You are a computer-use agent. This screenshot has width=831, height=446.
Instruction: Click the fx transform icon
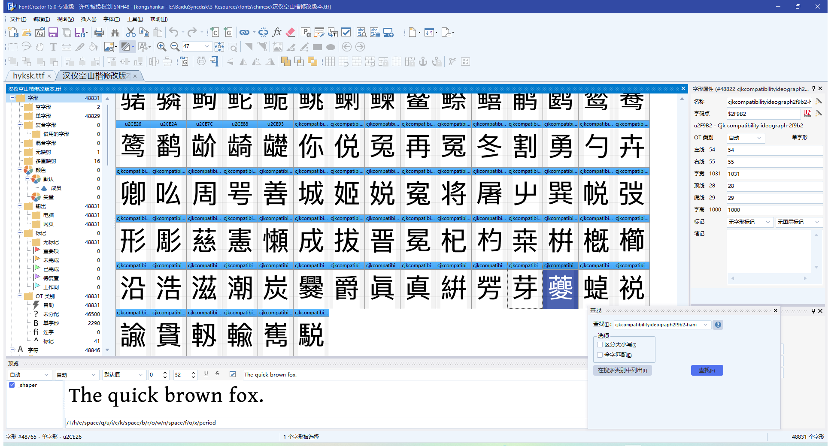click(x=277, y=33)
